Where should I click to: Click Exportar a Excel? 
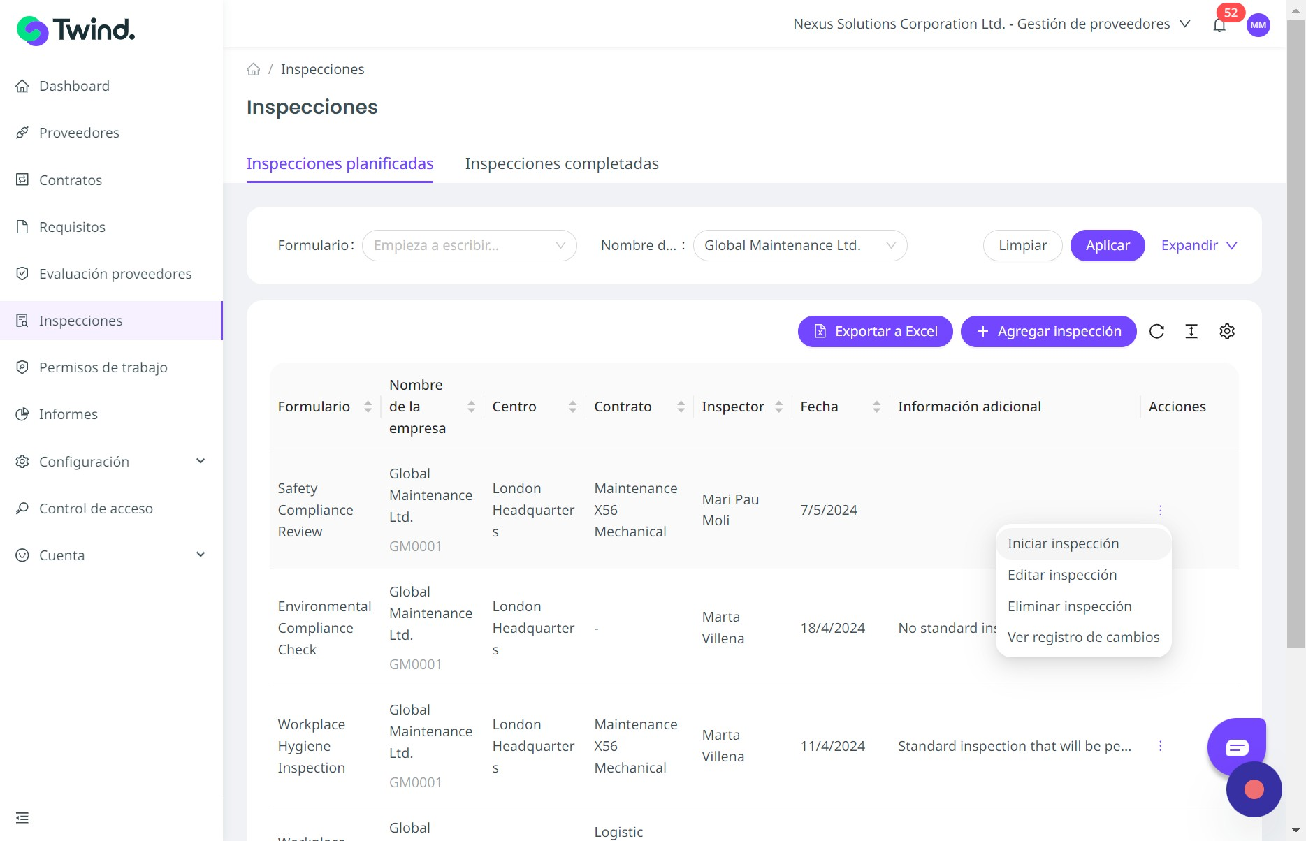tap(875, 331)
